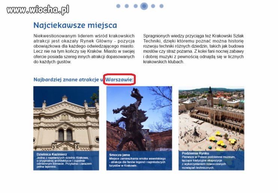The width and height of the screenshot is (278, 193).
Task: Click description 'Jedna z najstarszych dzielnic Krakowa'
Action: tap(64, 162)
